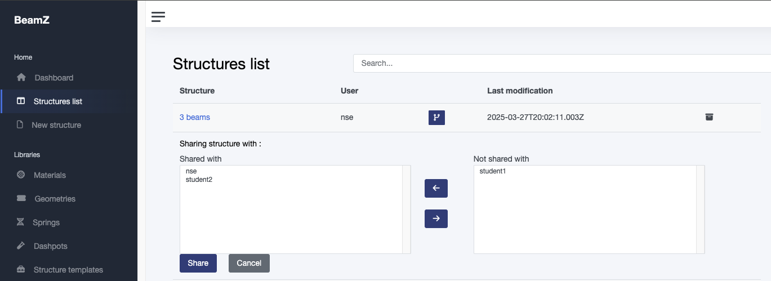Click the Materials icon in sidebar
771x281 pixels.
(21, 175)
